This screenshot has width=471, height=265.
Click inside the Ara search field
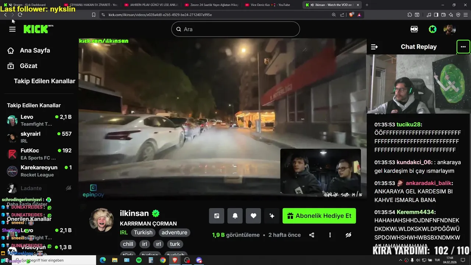(x=235, y=29)
